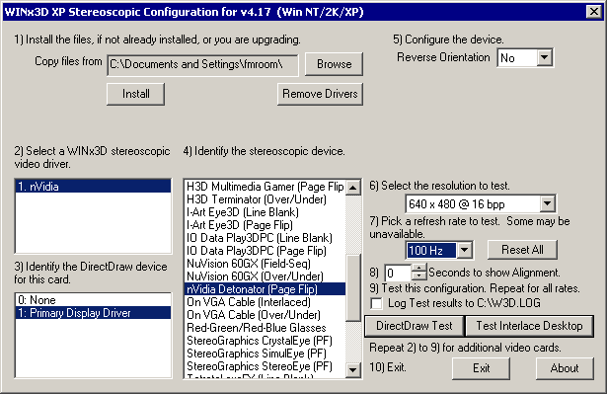
Task: Run the DirectDraw Test
Action: click(x=414, y=326)
